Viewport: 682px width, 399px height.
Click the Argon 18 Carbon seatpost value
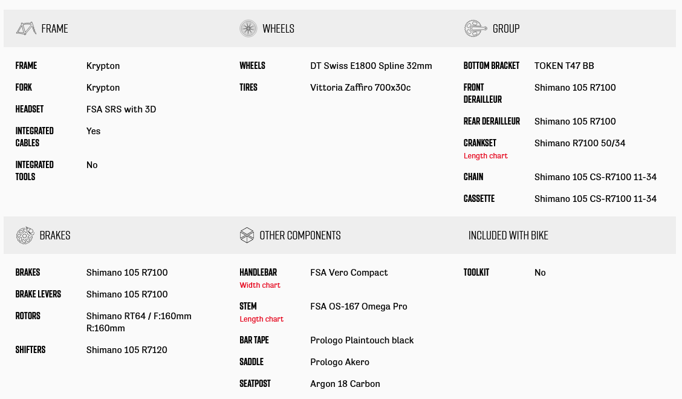[345, 384]
